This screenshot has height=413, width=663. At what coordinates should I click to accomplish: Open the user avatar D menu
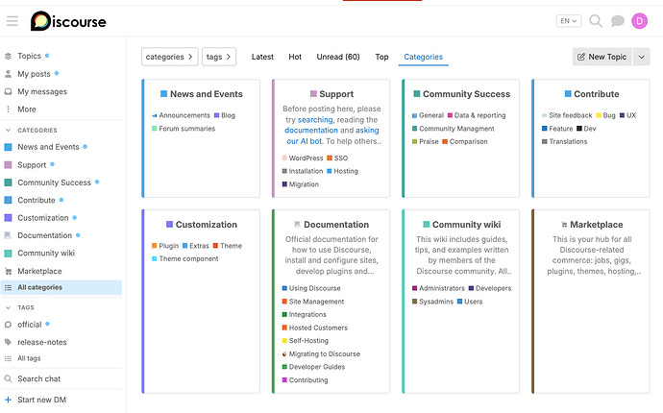click(639, 21)
